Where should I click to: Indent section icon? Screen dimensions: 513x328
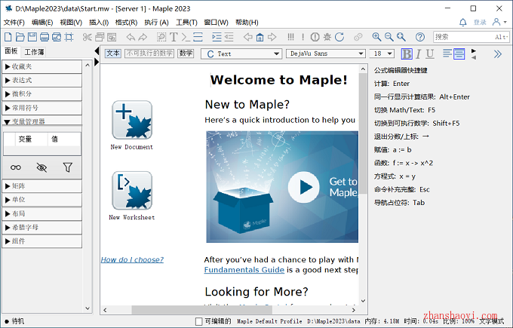point(217,37)
